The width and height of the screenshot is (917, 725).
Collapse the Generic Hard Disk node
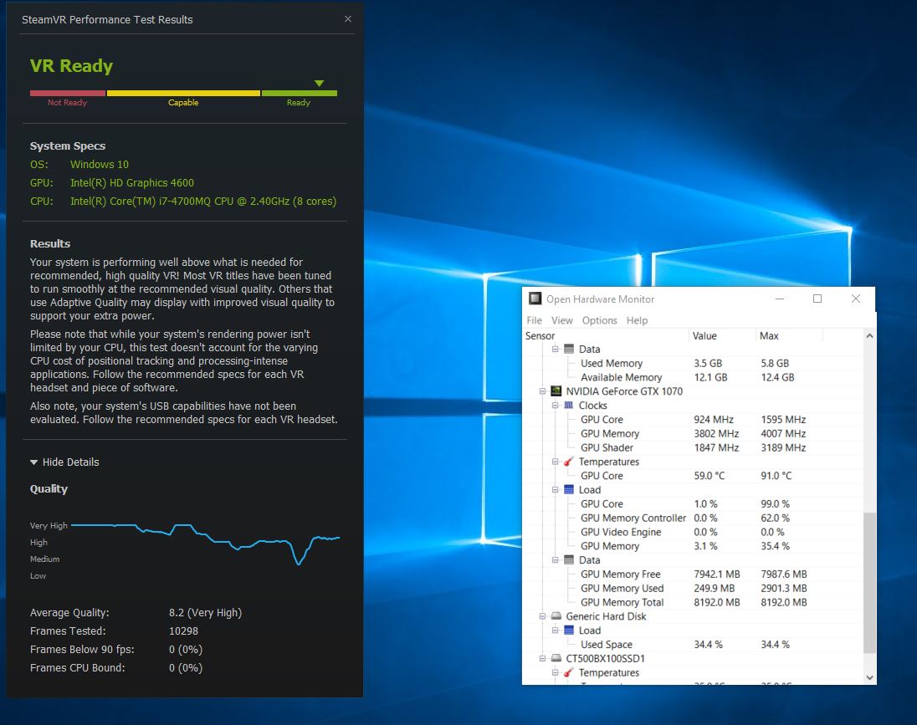coord(542,615)
